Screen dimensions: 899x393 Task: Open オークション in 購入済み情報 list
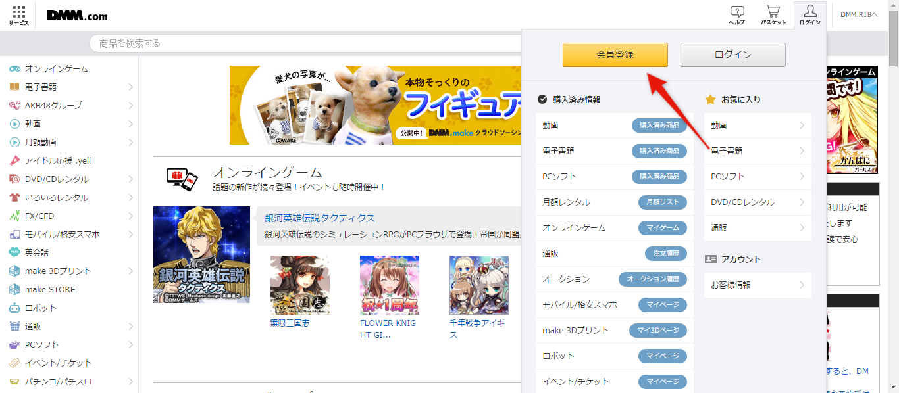pyautogui.click(x=566, y=279)
